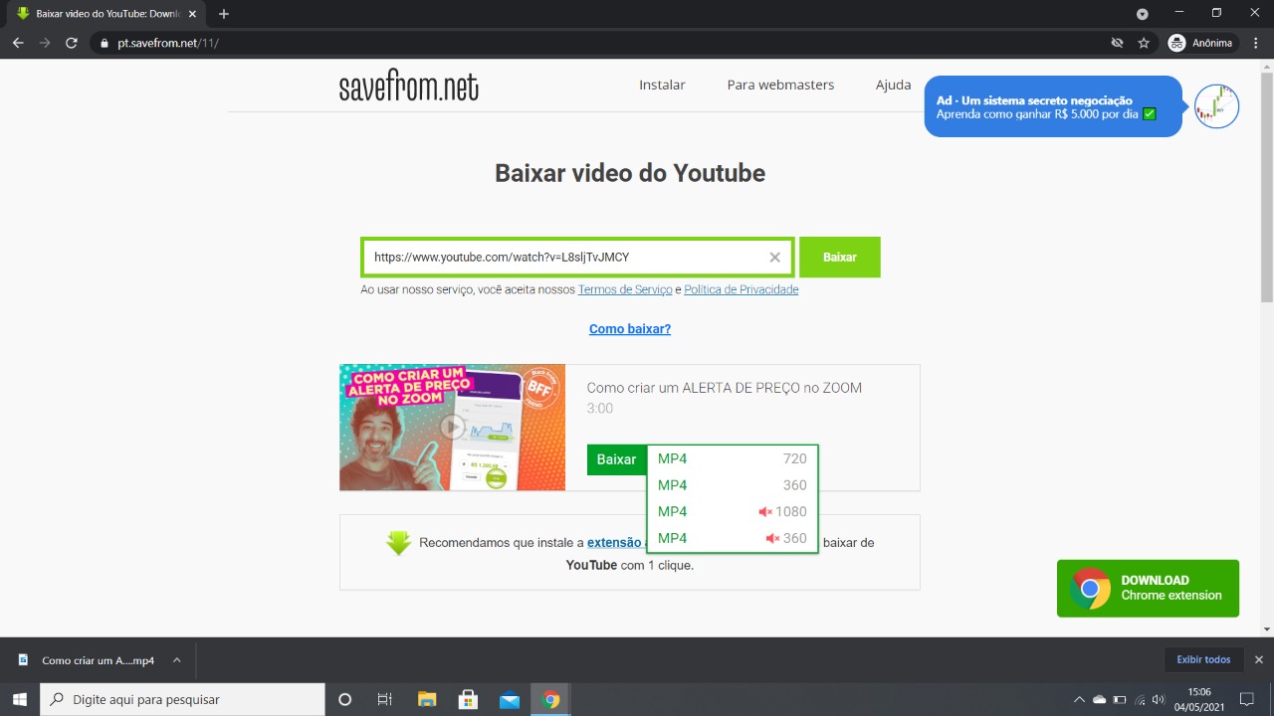This screenshot has width=1274, height=716.
Task: Select the MP4 720 download option
Action: (733, 458)
